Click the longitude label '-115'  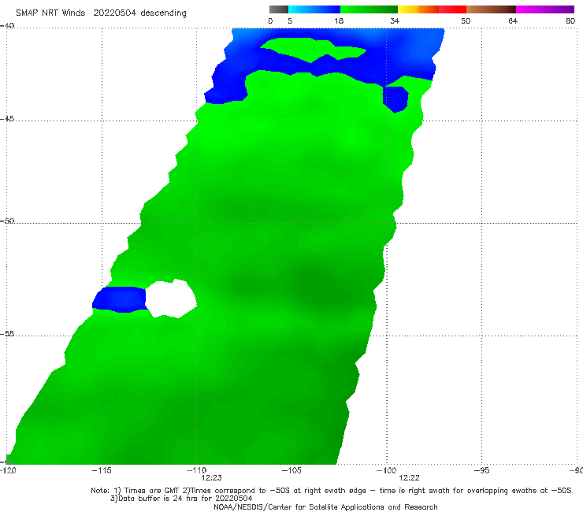(x=102, y=470)
